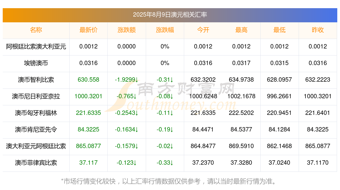This screenshot has width=340, height=190.
Task: Select the row name 澳币智利比索
Action: (36, 80)
